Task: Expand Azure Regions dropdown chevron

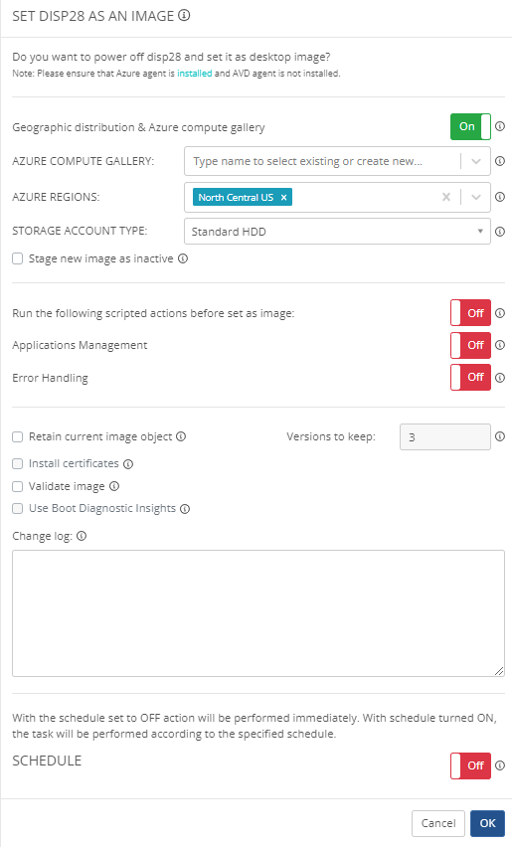Action: [476, 197]
